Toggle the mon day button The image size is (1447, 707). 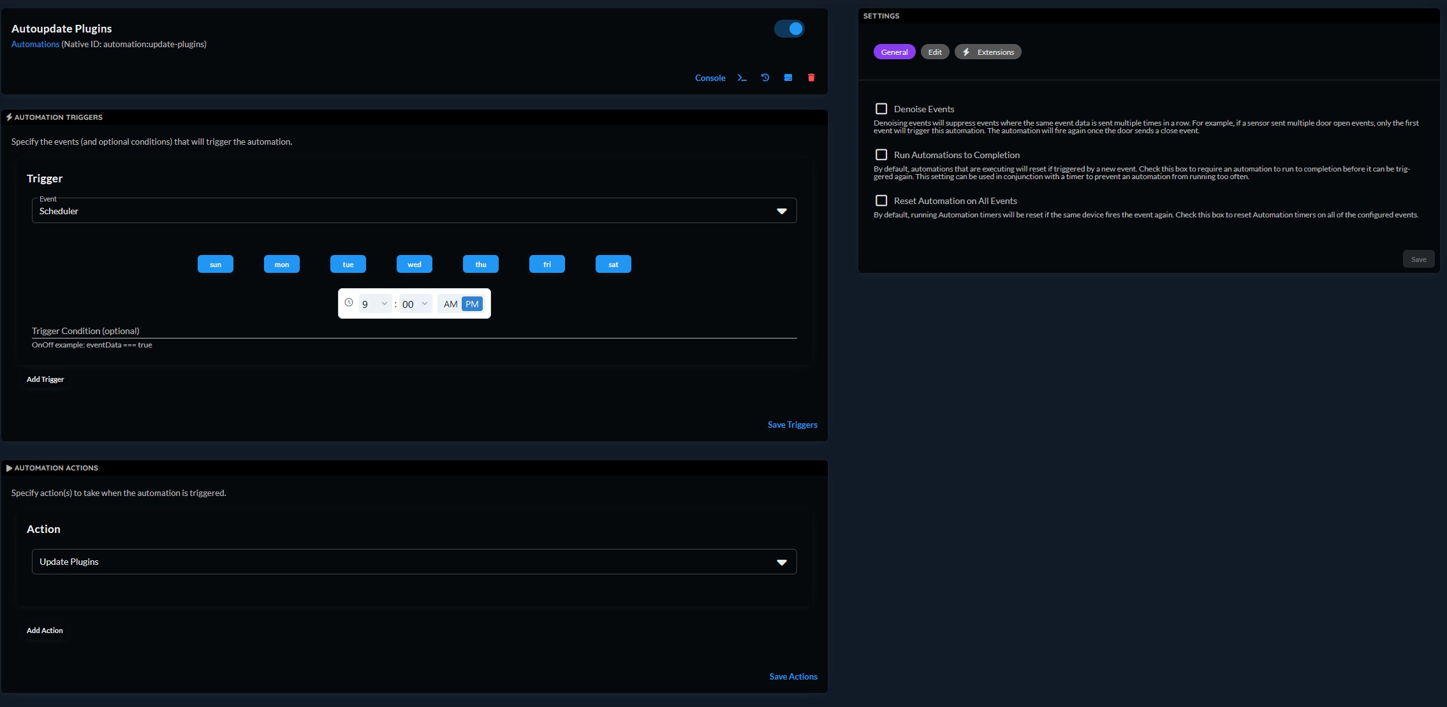click(x=282, y=264)
